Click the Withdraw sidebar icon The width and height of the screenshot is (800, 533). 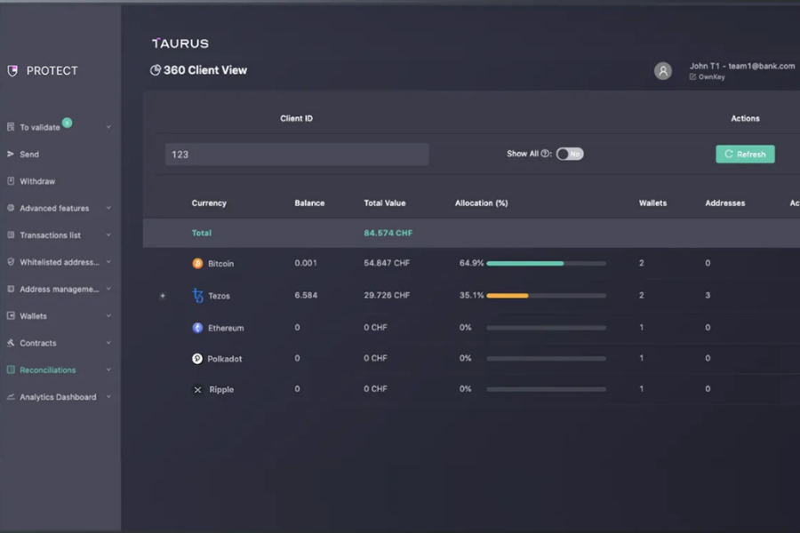click(x=11, y=180)
